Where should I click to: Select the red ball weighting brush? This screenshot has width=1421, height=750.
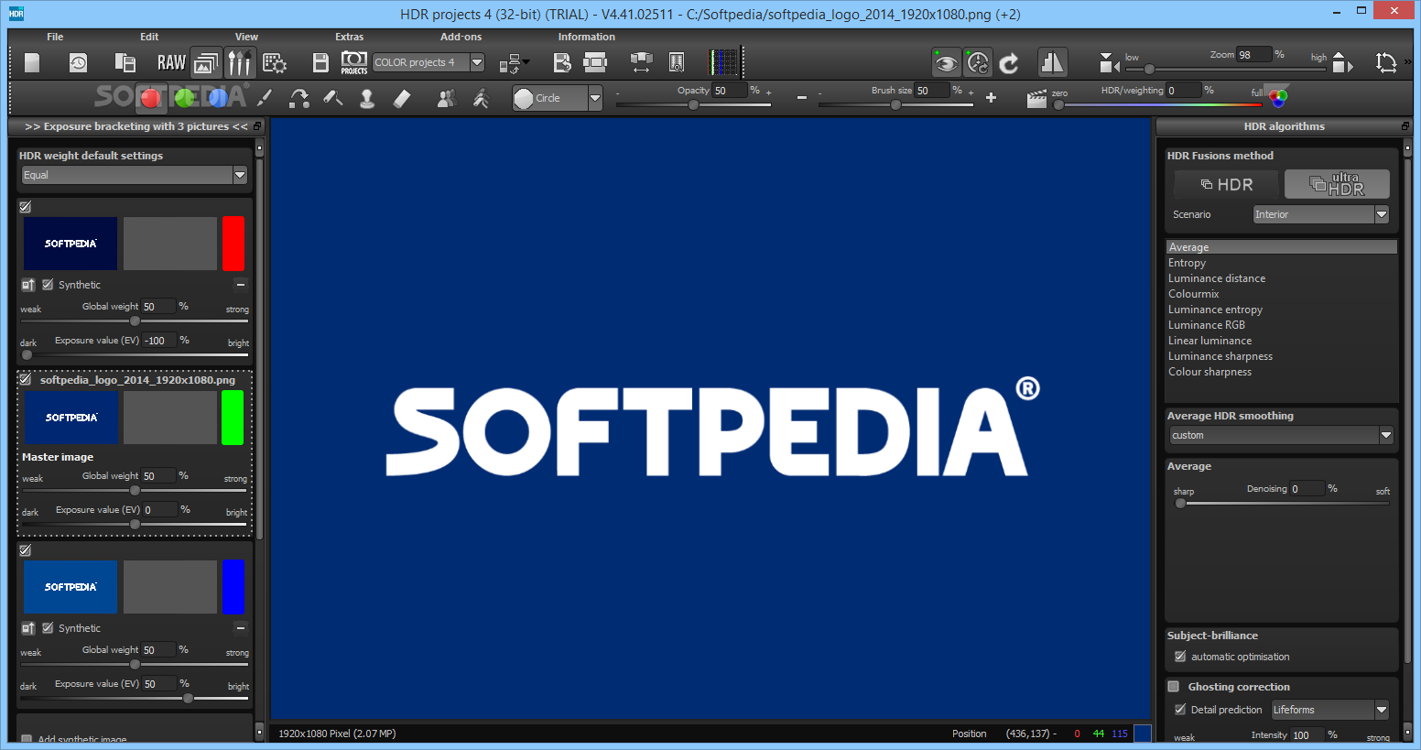pos(151,98)
